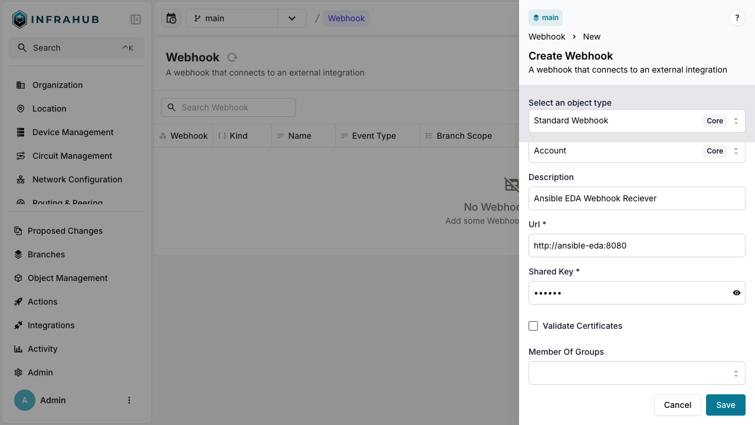
Task: Refresh the Webhook list
Action: (232, 57)
